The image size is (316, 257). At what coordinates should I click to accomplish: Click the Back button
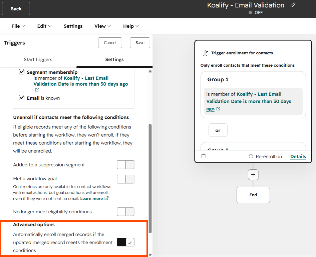[x=16, y=9]
